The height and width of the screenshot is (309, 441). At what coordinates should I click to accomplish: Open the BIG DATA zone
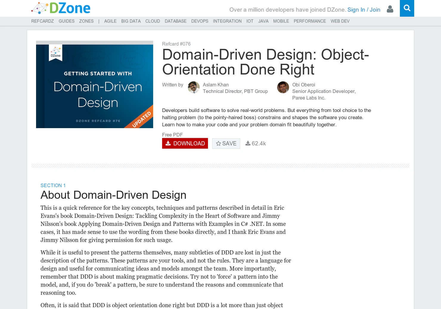131,21
